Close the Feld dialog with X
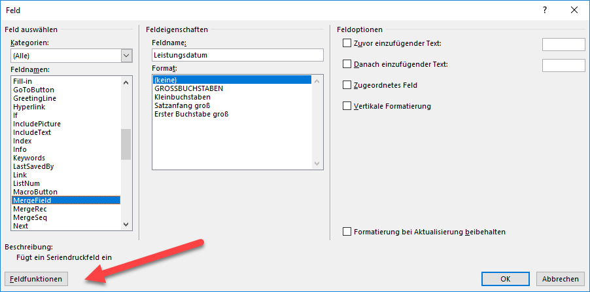 click(574, 10)
